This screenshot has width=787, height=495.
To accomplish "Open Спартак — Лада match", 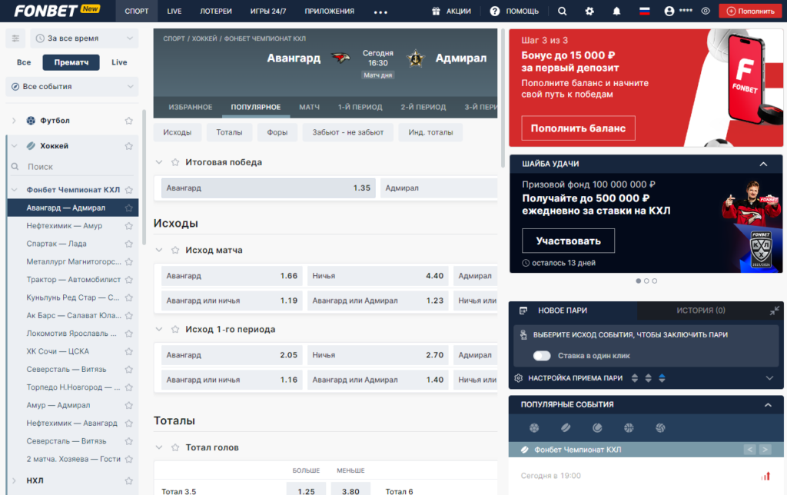I will (56, 244).
